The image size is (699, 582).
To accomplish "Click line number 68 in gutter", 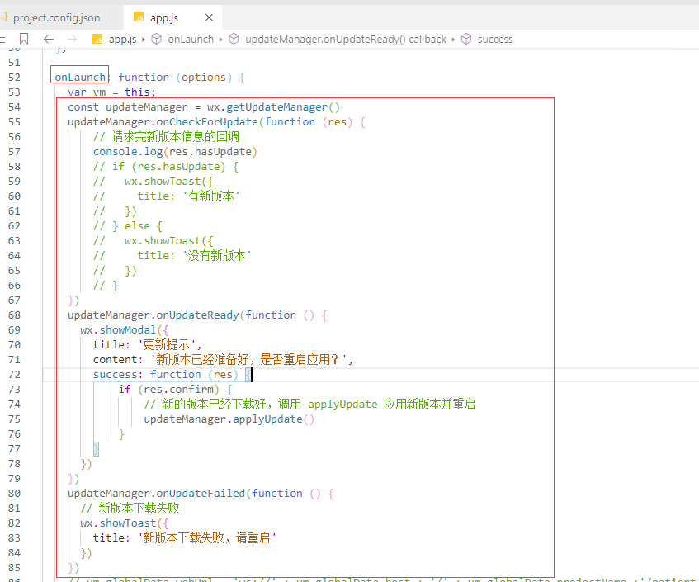I will (14, 315).
